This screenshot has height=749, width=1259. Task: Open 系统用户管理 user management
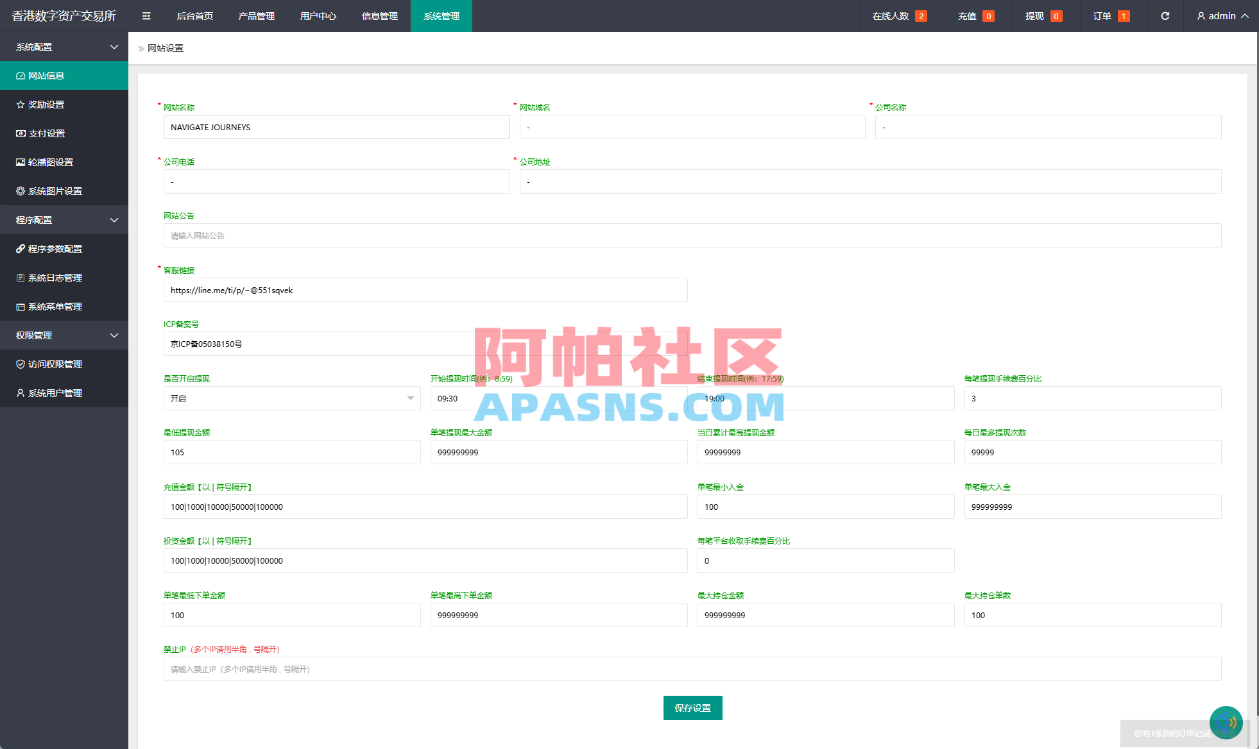coord(55,392)
